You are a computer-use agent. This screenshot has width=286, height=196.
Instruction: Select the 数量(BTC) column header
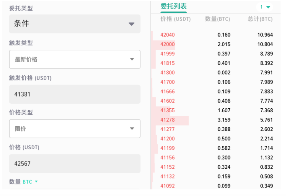[218, 19]
